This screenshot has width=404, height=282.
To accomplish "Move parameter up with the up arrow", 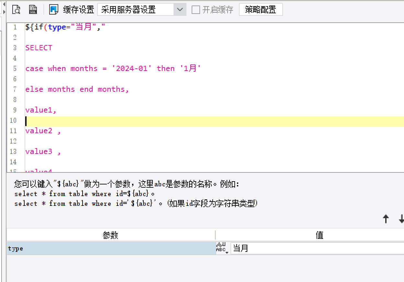I will click(386, 219).
